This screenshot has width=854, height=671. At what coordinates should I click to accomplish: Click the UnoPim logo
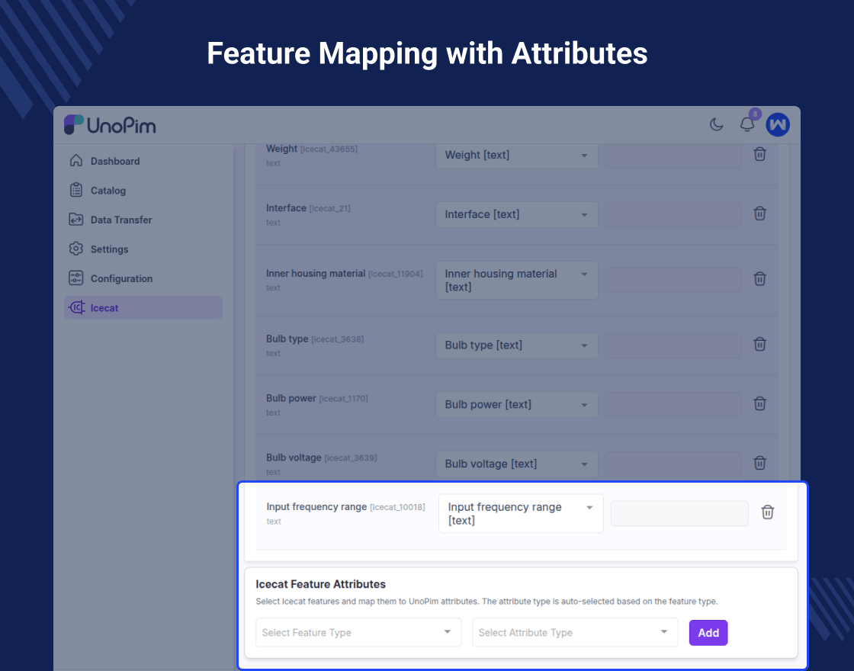click(x=110, y=125)
